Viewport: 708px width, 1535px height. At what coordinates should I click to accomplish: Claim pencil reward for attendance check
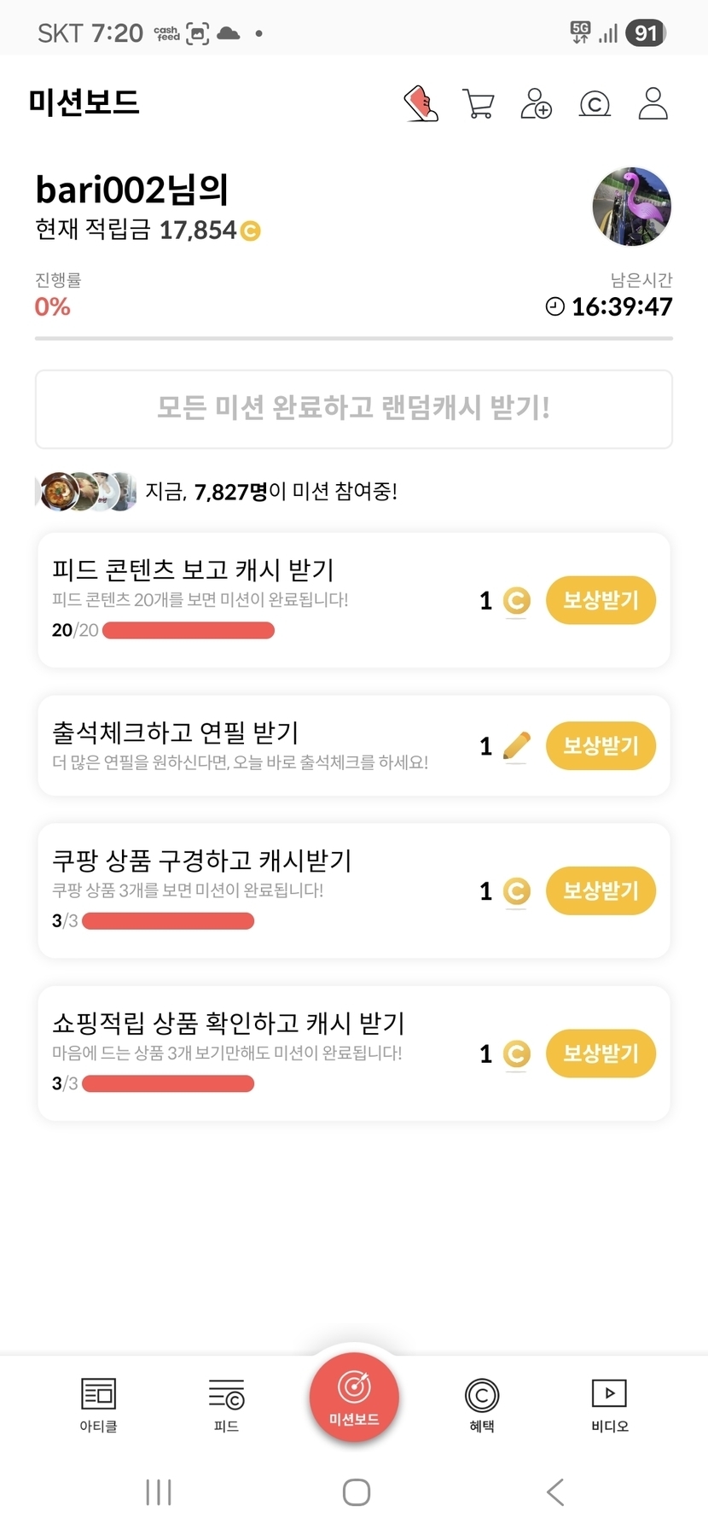(x=601, y=745)
